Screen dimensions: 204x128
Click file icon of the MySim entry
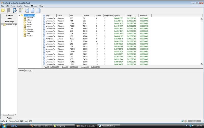pyautogui.click(x=44, y=52)
